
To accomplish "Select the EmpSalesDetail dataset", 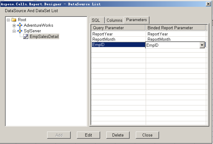I will [44, 36].
